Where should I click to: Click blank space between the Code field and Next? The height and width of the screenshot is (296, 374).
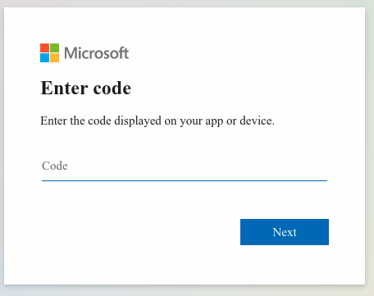coord(185,200)
